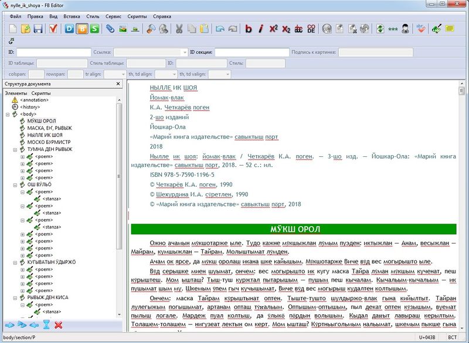
Task: Open the tr align dropdown
Action: tap(123, 74)
